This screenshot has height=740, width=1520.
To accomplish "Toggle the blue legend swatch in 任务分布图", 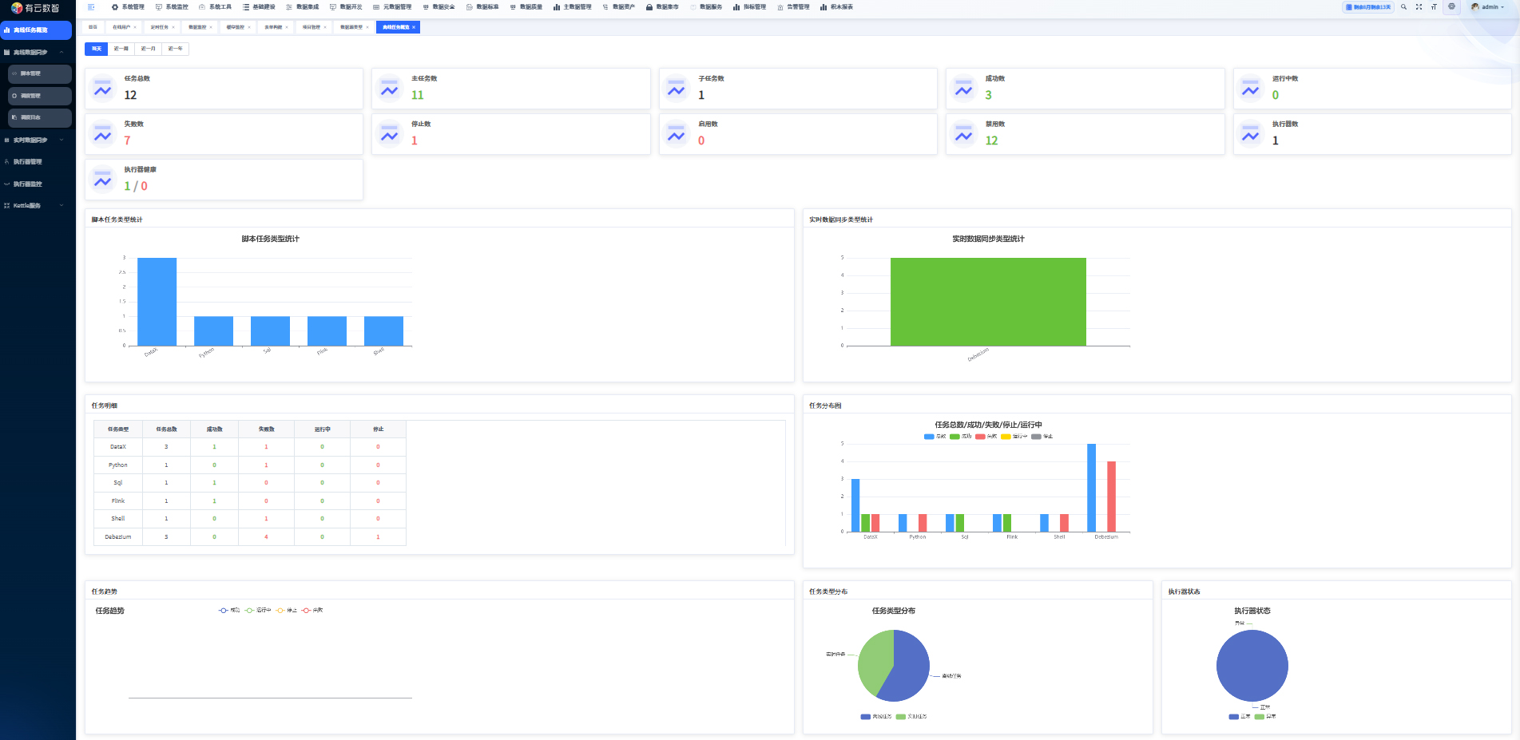I will (x=929, y=437).
